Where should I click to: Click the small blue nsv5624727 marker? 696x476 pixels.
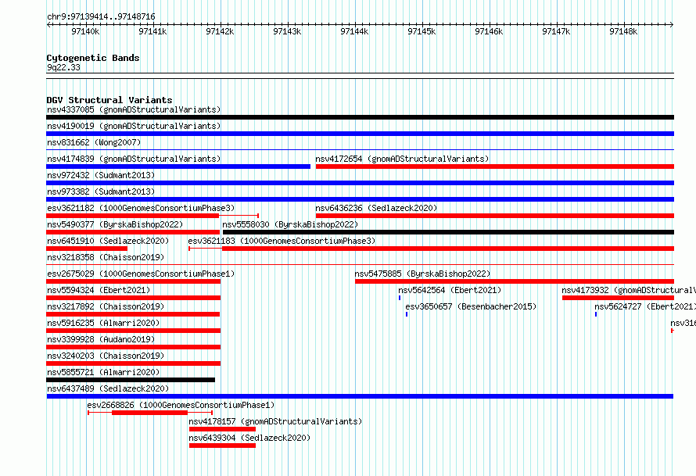596,314
